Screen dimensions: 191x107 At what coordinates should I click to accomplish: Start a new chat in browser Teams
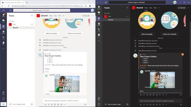(10, 10)
